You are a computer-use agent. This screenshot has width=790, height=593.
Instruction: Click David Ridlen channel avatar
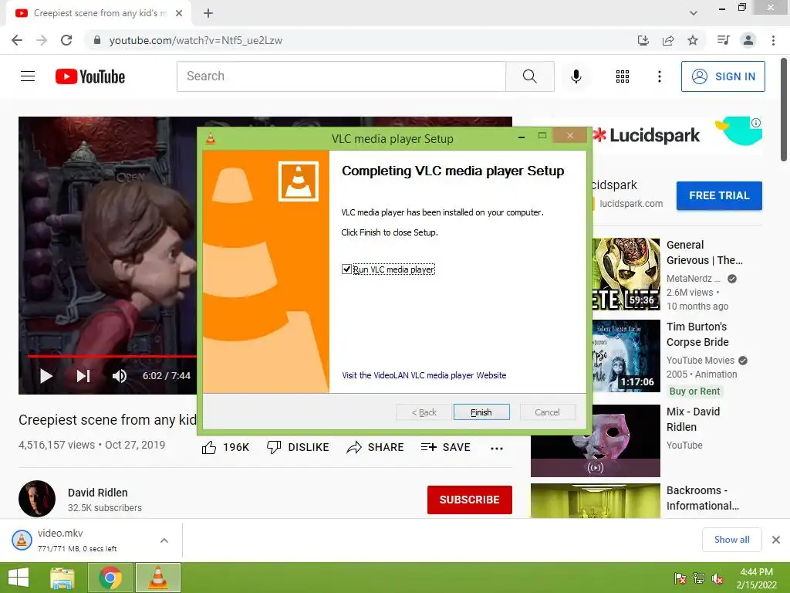coord(37,499)
